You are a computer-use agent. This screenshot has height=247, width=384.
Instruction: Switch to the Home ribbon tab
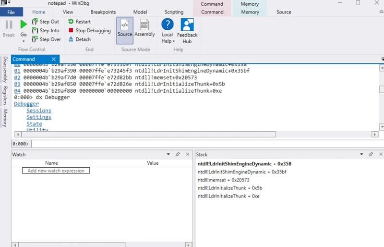(x=39, y=12)
